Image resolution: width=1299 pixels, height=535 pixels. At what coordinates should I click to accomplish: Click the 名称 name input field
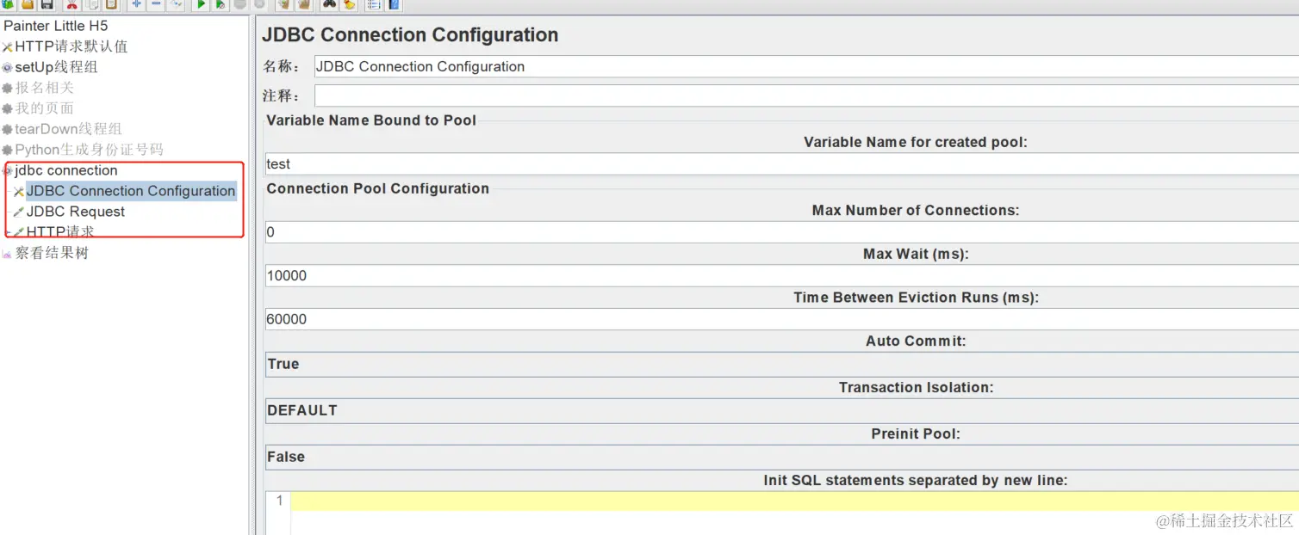pyautogui.click(x=801, y=67)
